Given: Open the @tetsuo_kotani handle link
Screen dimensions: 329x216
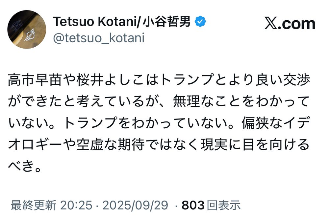Looking at the screenshot, I should (99, 38).
